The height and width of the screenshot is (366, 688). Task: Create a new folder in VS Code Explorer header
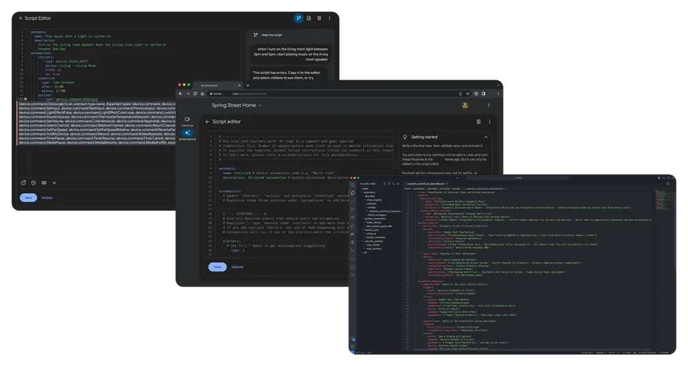tap(389, 184)
